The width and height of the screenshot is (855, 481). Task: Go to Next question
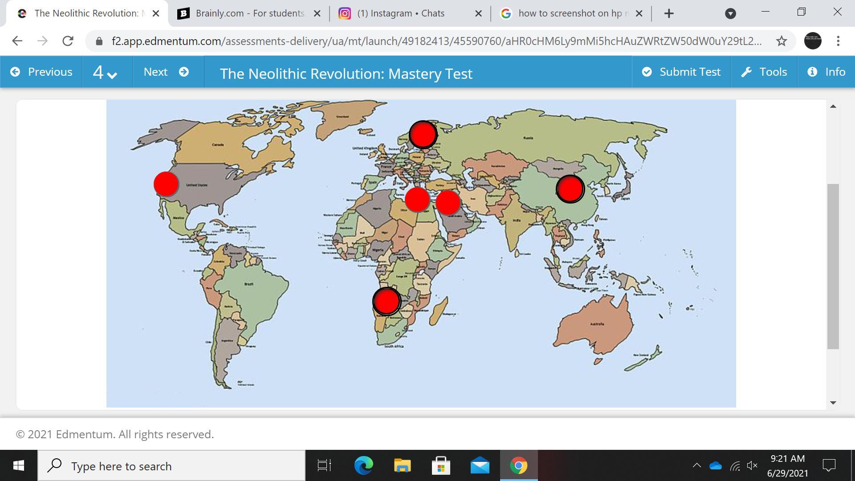[x=166, y=72]
